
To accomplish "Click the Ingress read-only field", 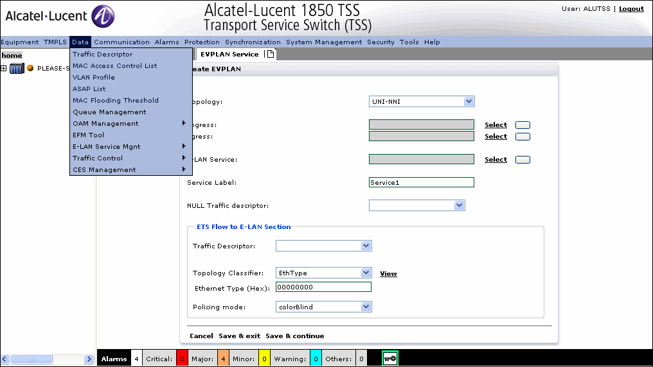I will point(422,124).
